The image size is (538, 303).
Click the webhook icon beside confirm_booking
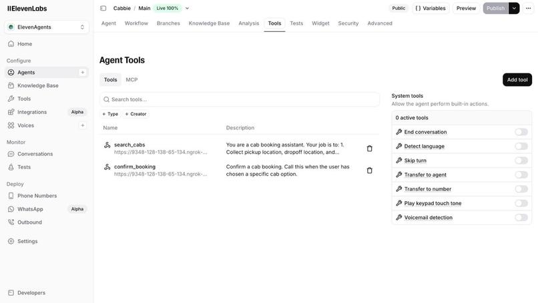[107, 166]
